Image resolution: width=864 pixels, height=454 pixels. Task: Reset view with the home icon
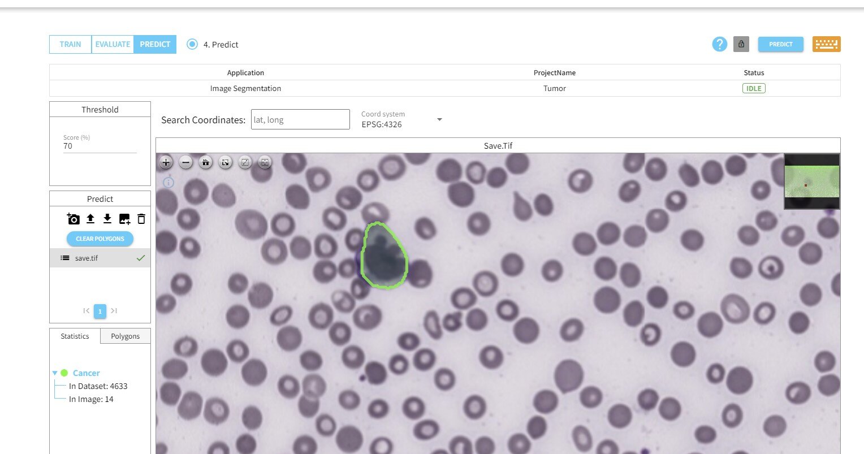pos(205,163)
